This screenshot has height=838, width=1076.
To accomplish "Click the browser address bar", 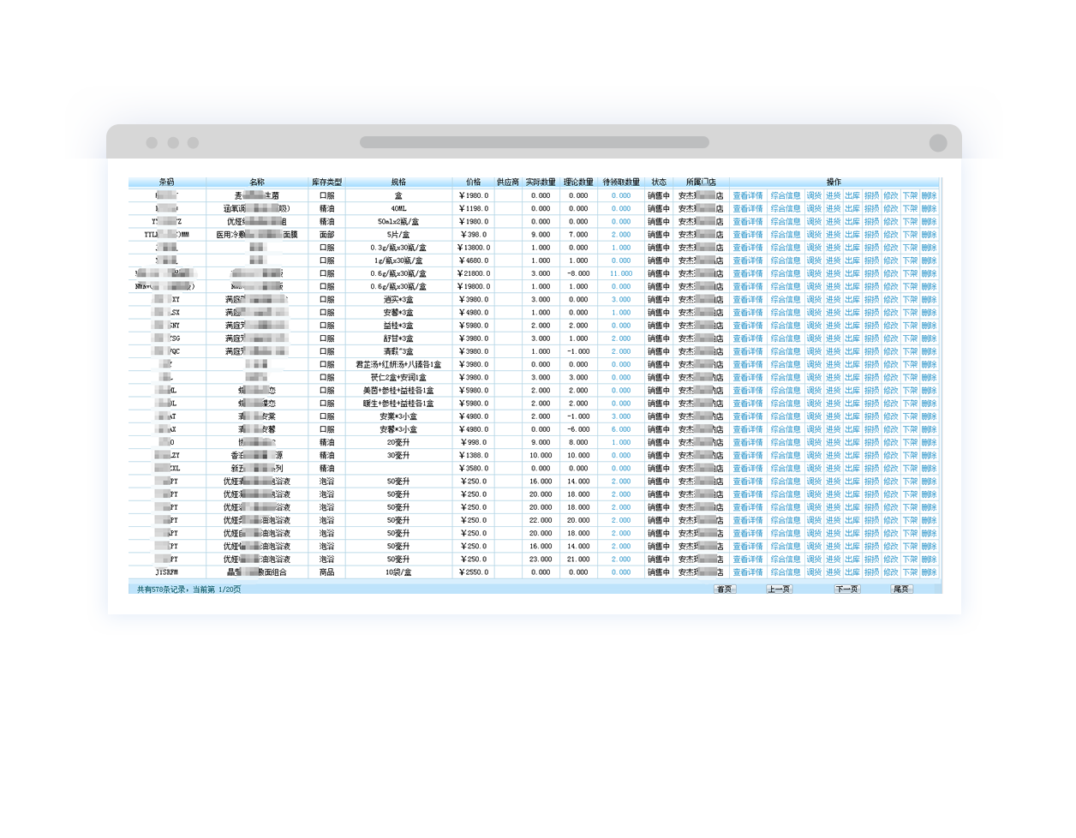I will tap(534, 142).
